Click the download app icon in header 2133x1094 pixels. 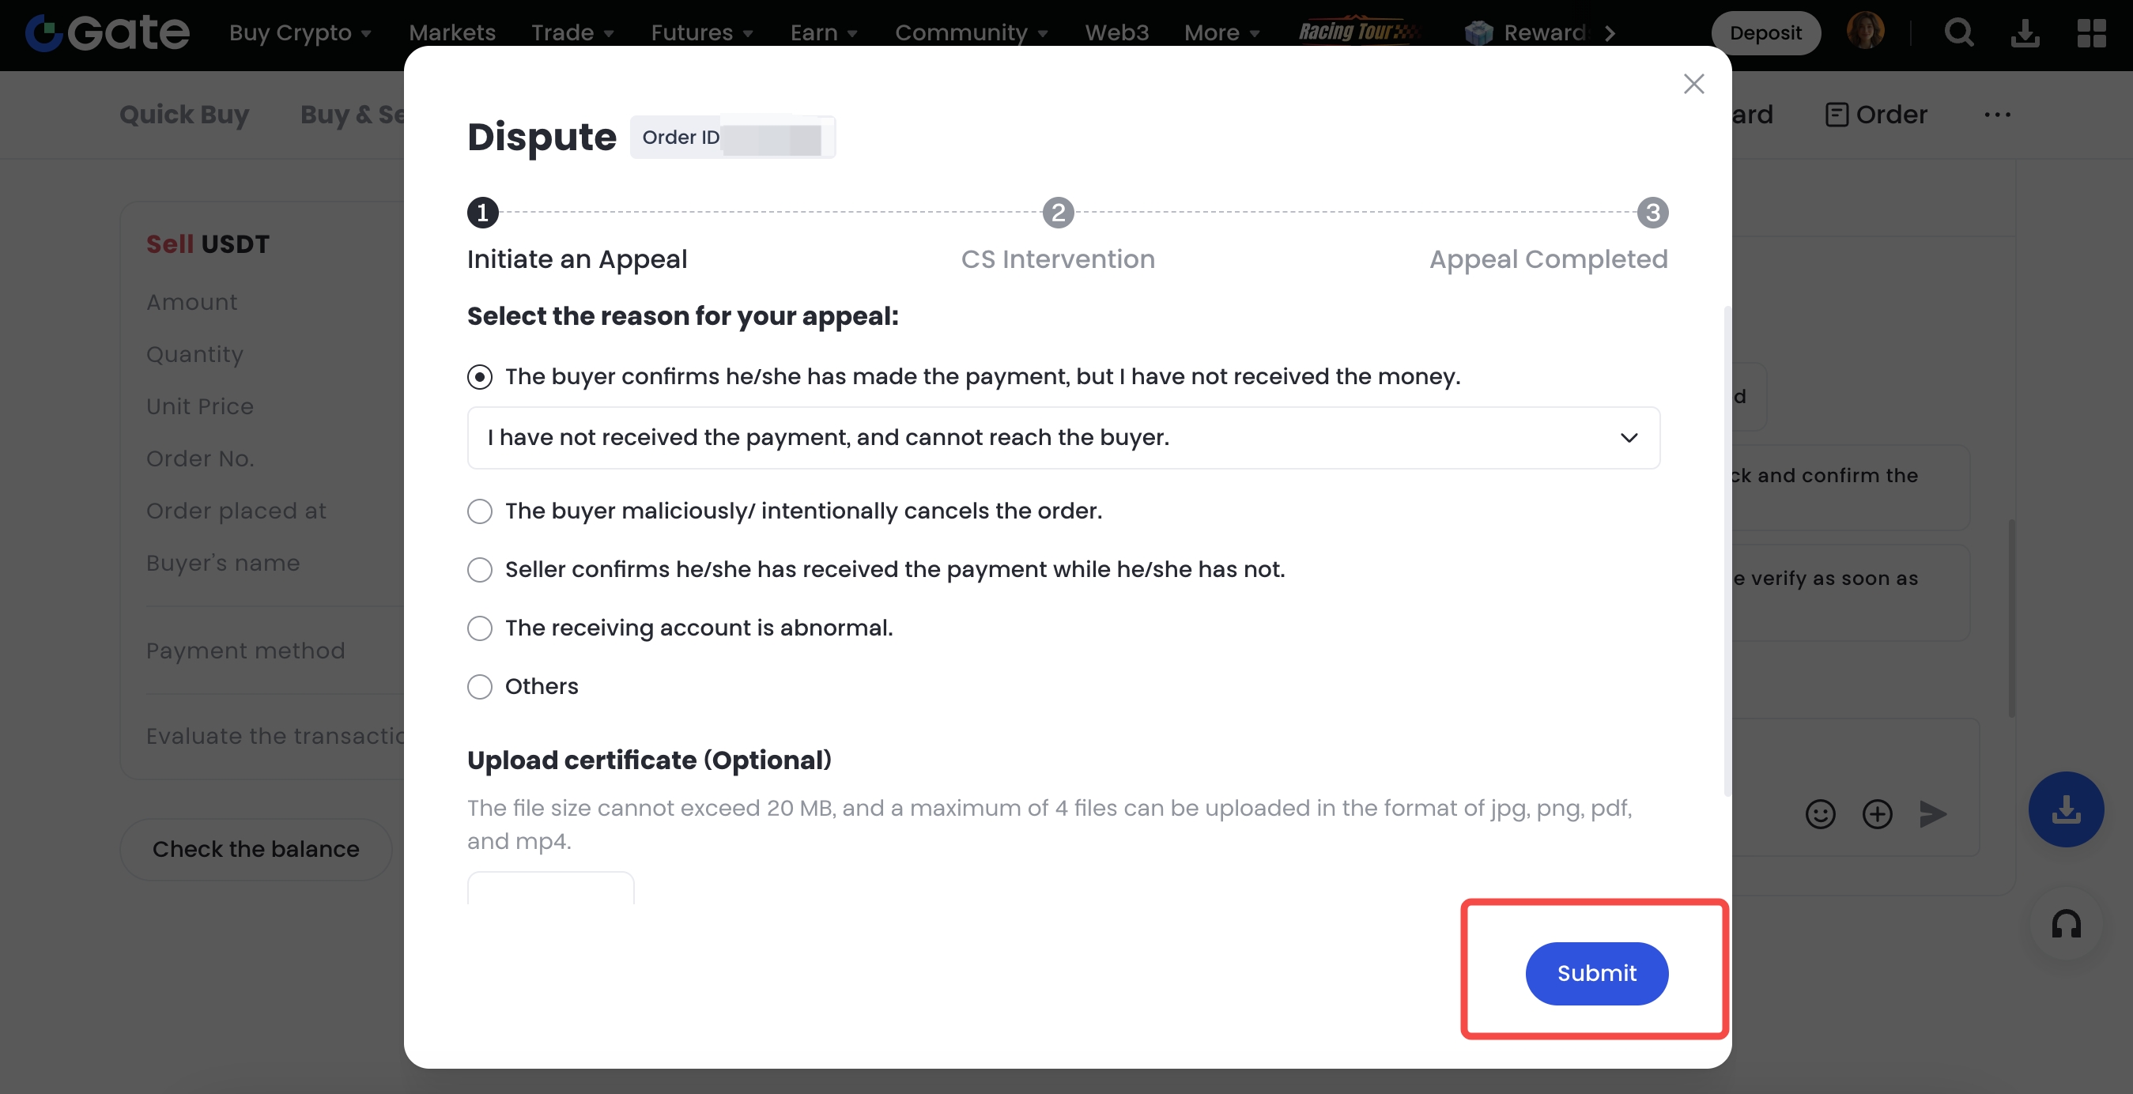pos(2025,33)
